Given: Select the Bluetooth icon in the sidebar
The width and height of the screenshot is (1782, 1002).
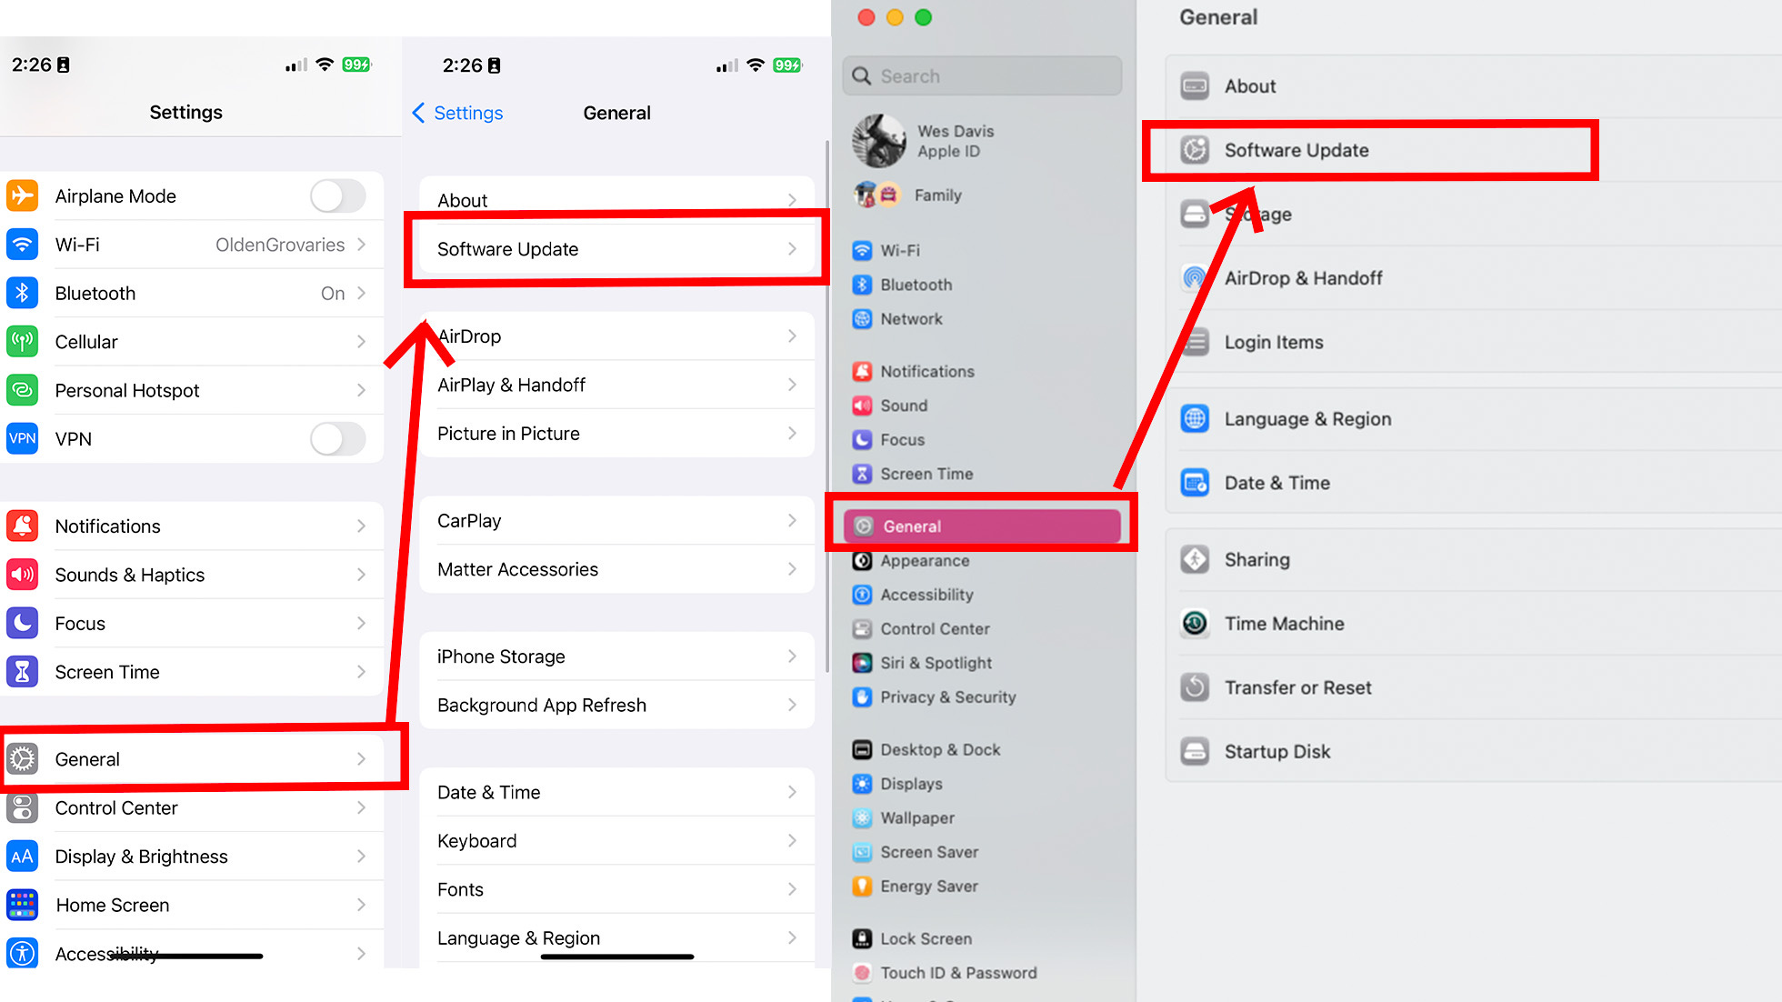Looking at the screenshot, I should [x=861, y=285].
